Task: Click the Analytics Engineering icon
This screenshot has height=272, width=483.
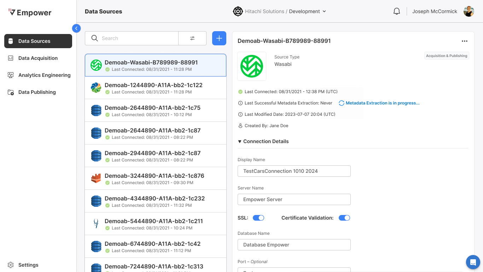Action: click(x=11, y=75)
